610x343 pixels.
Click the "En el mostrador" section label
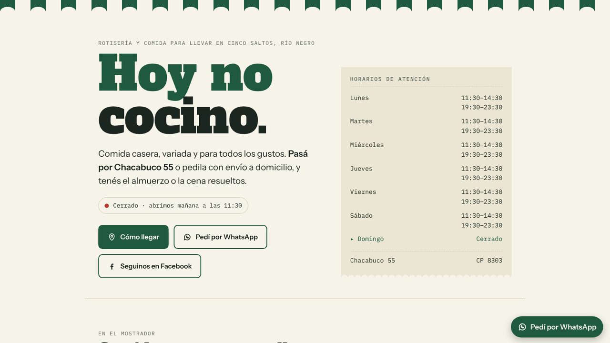click(127, 333)
